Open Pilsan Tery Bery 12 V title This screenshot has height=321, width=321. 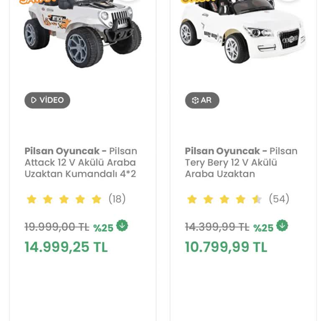coord(241,163)
